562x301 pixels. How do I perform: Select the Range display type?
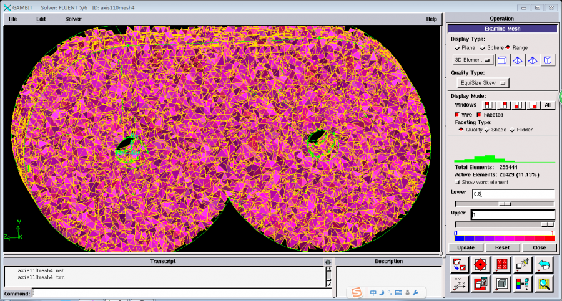coord(516,47)
